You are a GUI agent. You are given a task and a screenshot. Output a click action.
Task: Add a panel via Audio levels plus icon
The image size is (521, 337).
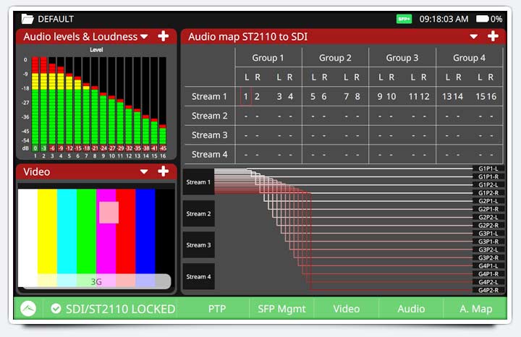click(163, 36)
